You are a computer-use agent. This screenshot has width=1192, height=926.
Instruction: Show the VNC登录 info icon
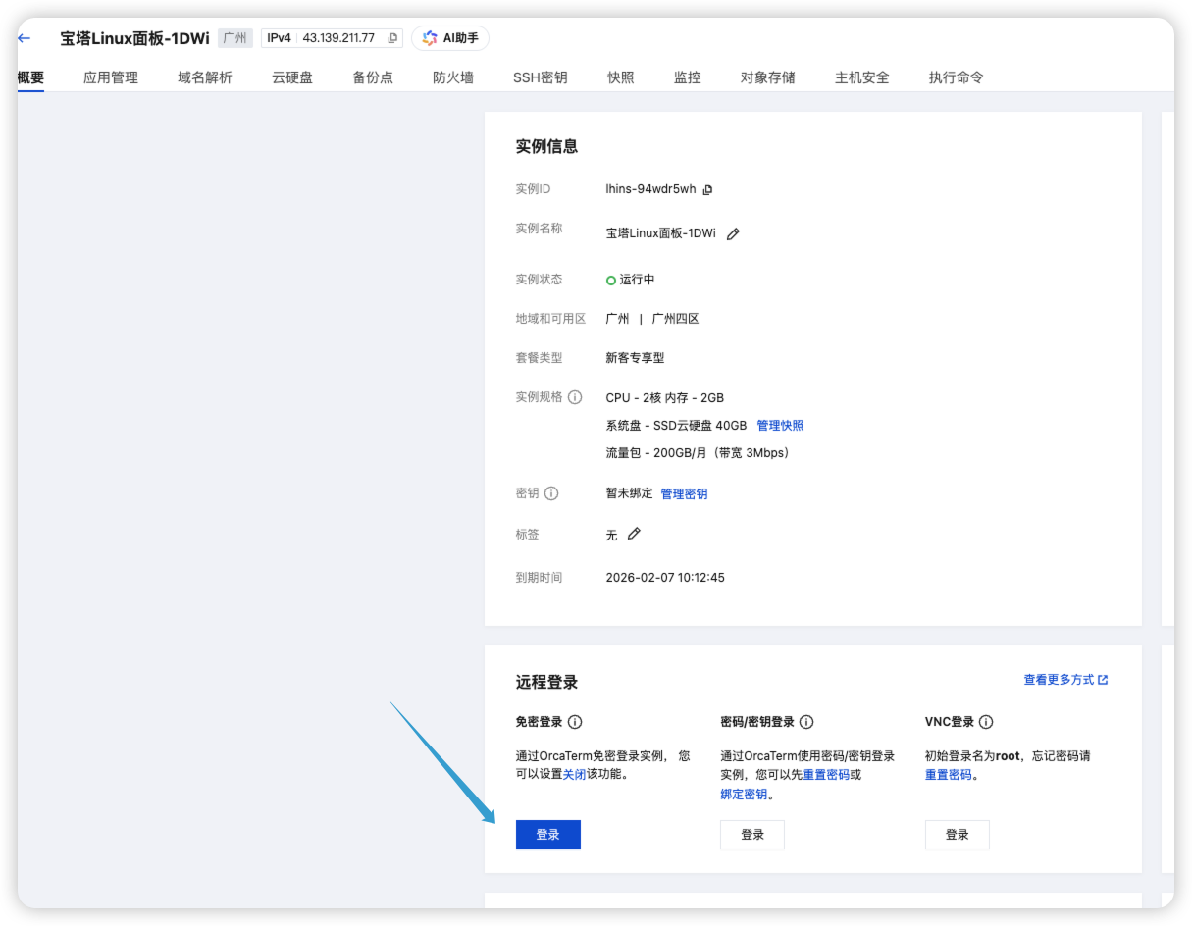[986, 722]
